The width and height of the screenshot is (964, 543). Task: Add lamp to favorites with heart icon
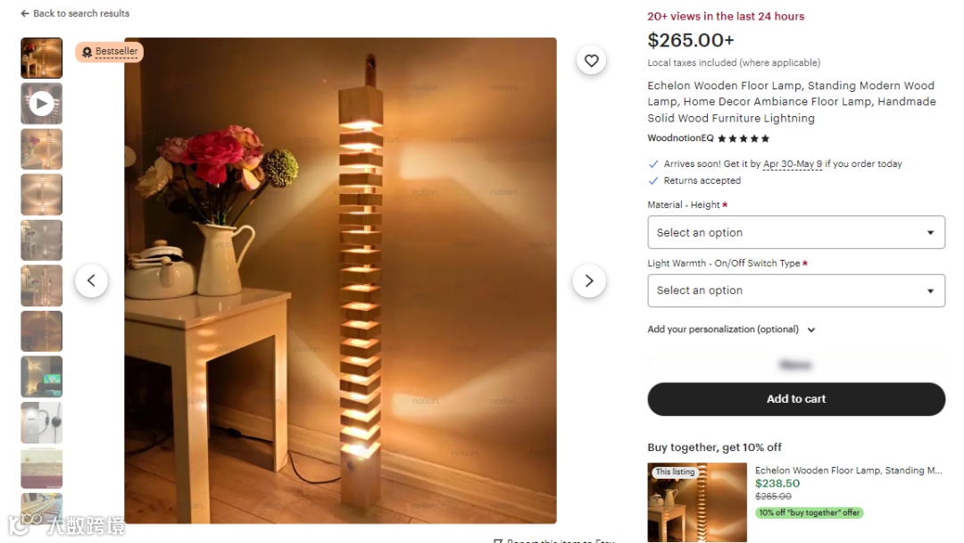(591, 60)
